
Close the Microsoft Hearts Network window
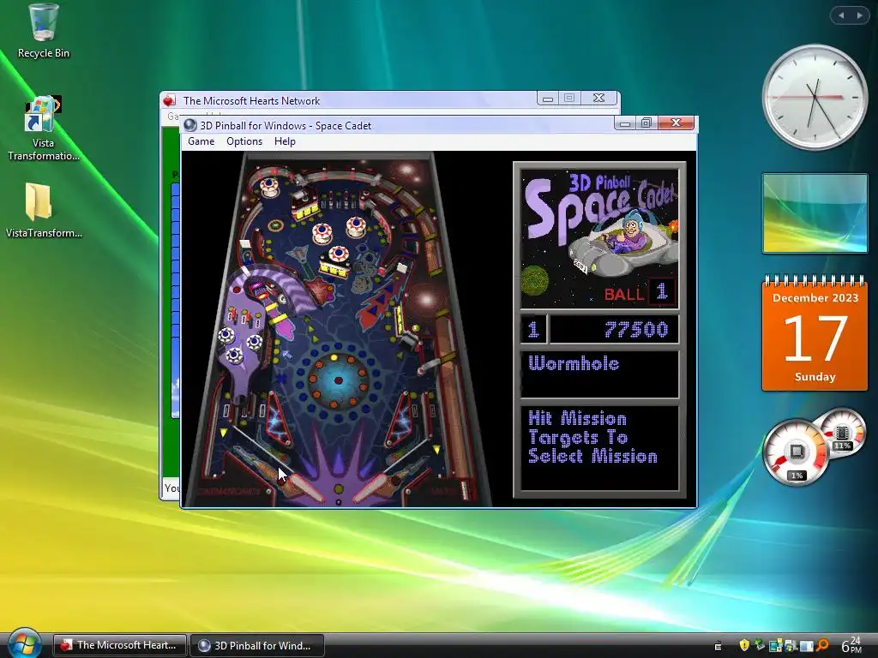pos(598,98)
